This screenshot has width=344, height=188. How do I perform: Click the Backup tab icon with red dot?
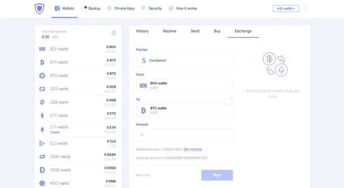tap(84, 8)
